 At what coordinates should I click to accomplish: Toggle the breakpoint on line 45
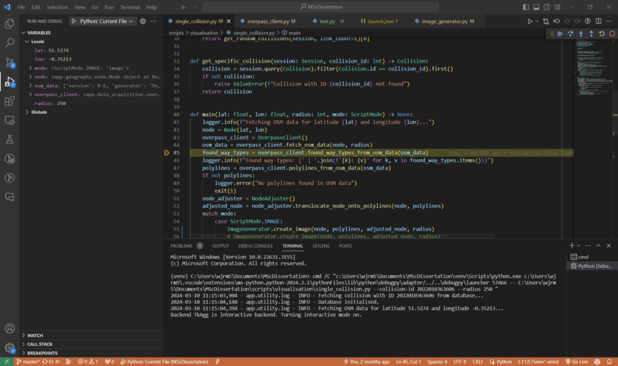pyautogui.click(x=167, y=153)
